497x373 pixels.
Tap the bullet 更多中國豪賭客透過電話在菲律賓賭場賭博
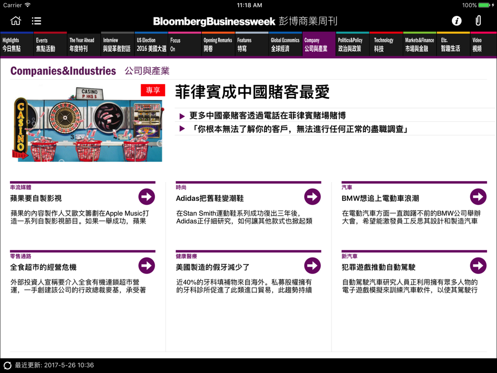[x=267, y=115]
